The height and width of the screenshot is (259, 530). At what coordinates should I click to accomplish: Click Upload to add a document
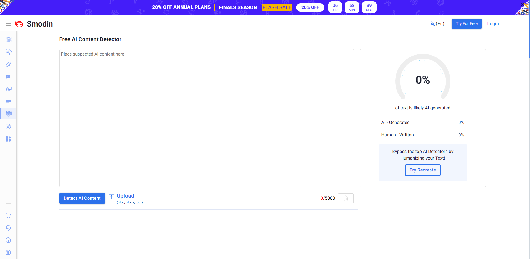pos(125,196)
